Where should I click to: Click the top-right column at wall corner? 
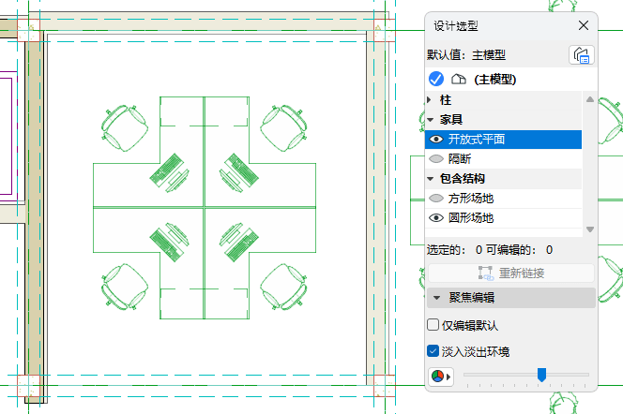coord(384,31)
